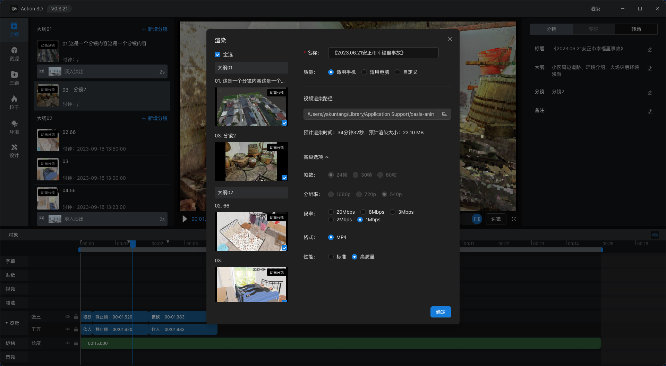Click the timeline playhead handle
Screen dimensions: 666x366
coord(133,244)
